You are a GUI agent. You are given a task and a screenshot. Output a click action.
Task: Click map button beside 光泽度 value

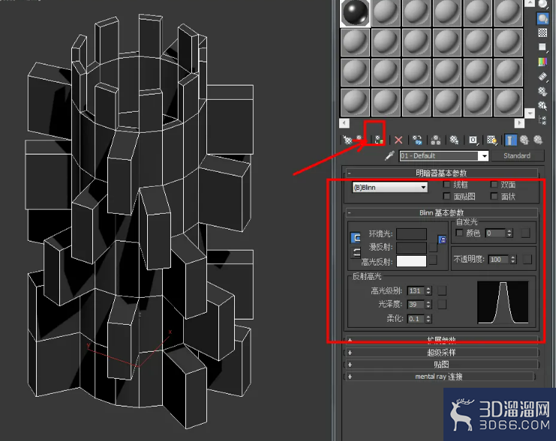tap(442, 304)
